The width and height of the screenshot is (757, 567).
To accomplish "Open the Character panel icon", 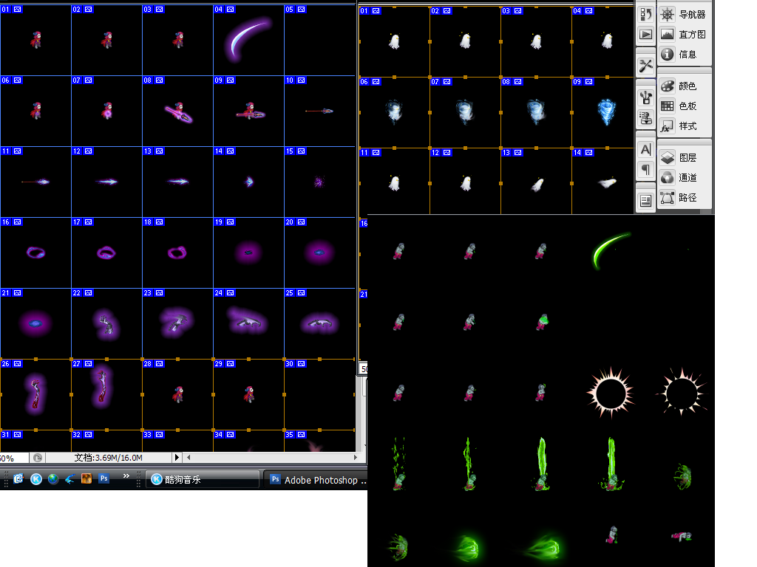I will point(645,150).
